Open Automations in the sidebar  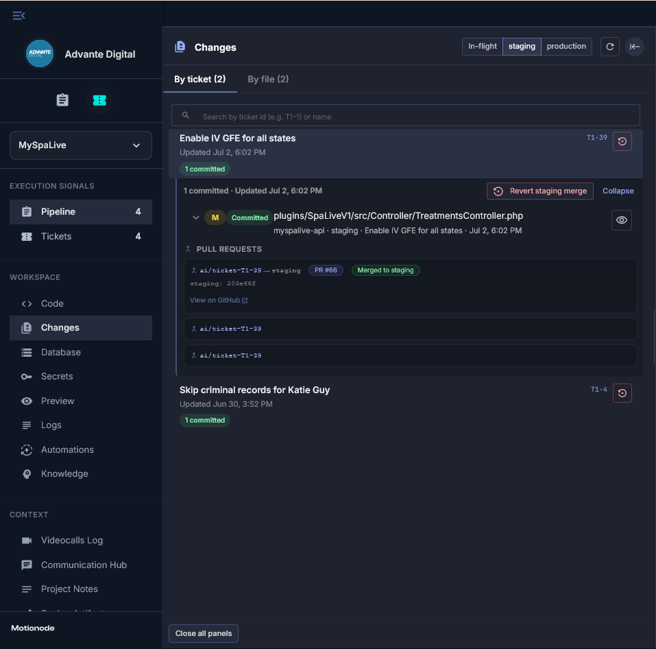[x=81, y=449]
